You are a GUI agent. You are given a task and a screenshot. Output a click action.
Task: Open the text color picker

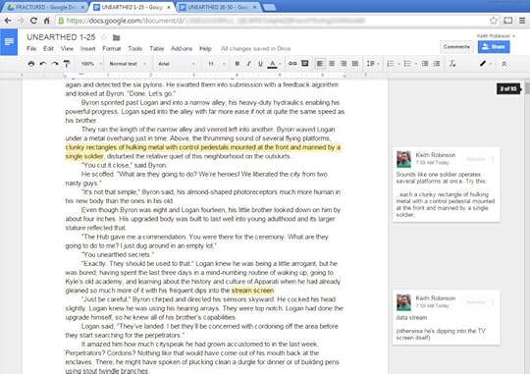coord(273,64)
